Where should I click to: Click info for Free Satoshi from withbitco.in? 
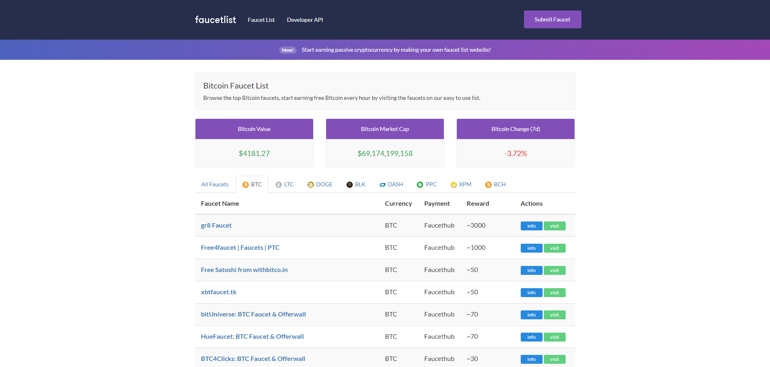pos(531,270)
